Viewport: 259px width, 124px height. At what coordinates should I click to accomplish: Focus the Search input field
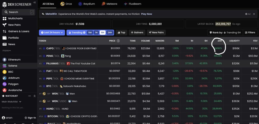pos(18,12)
